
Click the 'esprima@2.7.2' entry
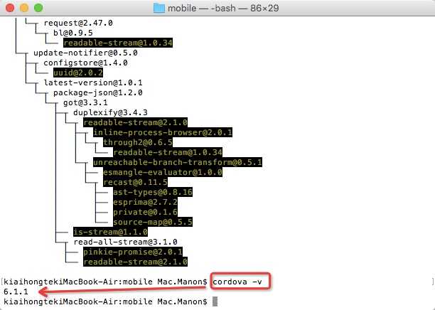145,203
